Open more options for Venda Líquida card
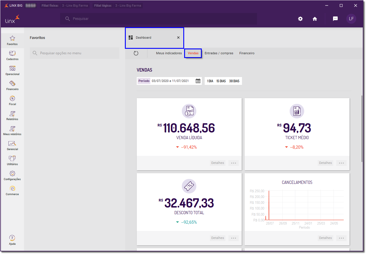The width and height of the screenshot is (366, 254). 234,163
